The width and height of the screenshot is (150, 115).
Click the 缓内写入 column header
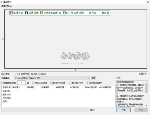[x=18, y=87]
